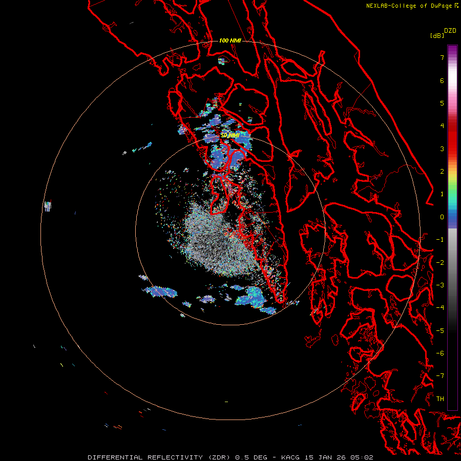The image size is (461, 461).
Task: Click the 3 value on color scale
Action: (x=442, y=149)
